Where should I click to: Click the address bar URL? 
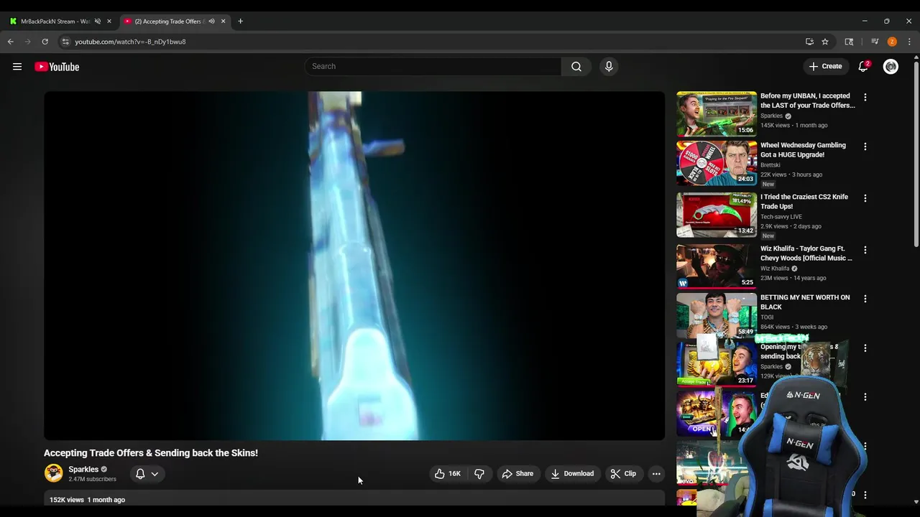[x=130, y=42]
